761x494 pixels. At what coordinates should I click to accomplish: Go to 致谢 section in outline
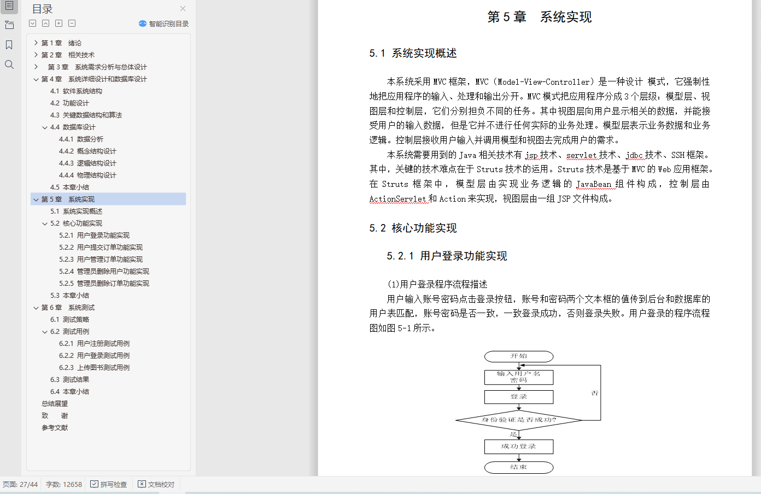(55, 415)
